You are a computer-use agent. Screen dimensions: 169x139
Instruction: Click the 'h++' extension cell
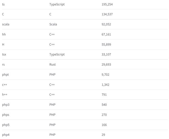tap(4, 94)
